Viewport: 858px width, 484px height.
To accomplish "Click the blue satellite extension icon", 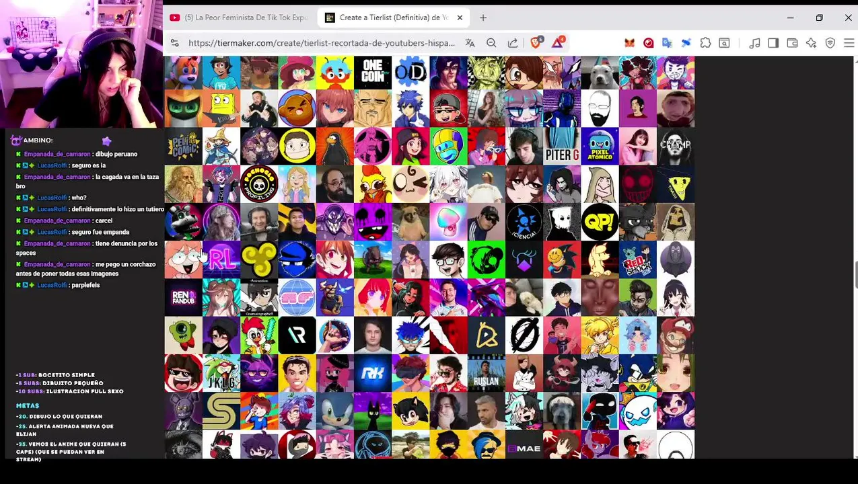I will [686, 43].
